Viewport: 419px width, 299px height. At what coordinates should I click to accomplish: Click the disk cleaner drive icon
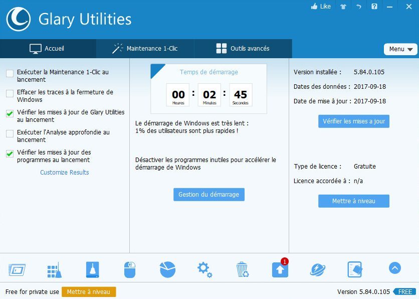tap(92, 270)
